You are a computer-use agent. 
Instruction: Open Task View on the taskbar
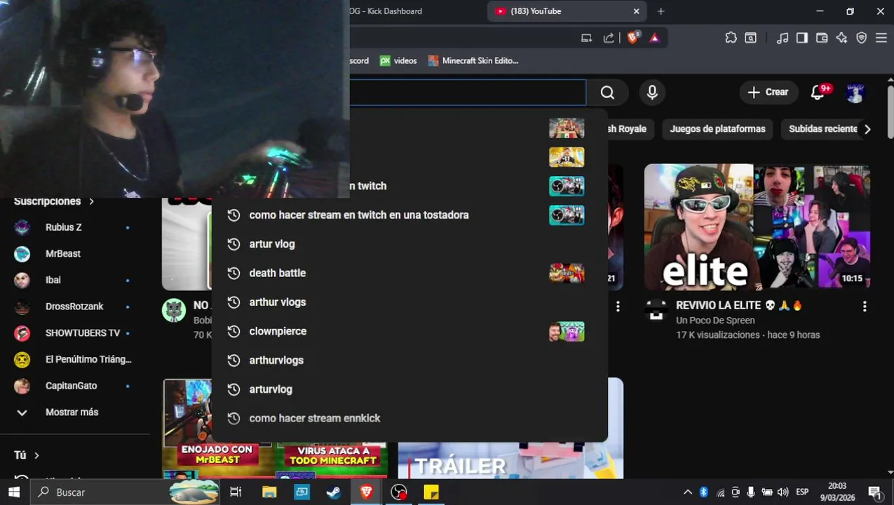(x=236, y=492)
